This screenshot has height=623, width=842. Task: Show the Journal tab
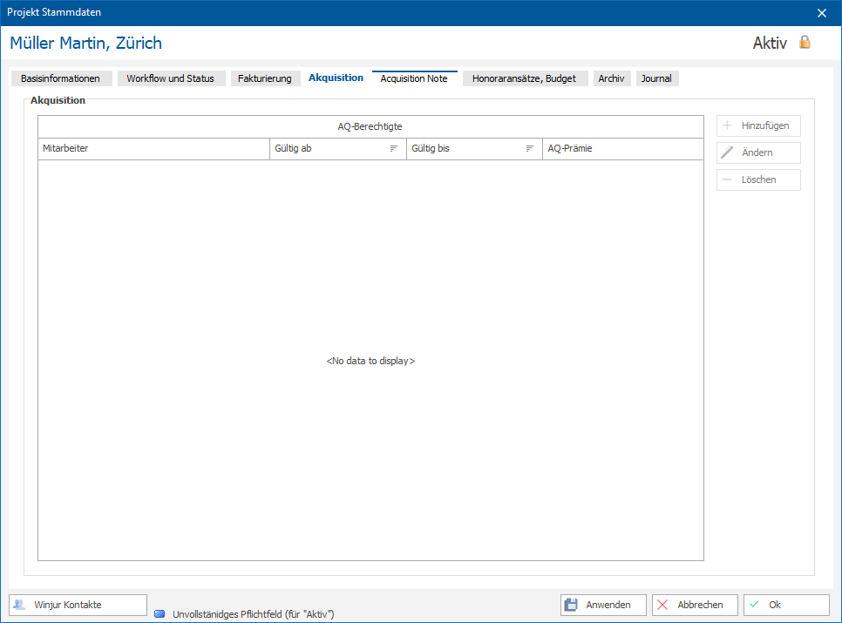[x=656, y=78]
